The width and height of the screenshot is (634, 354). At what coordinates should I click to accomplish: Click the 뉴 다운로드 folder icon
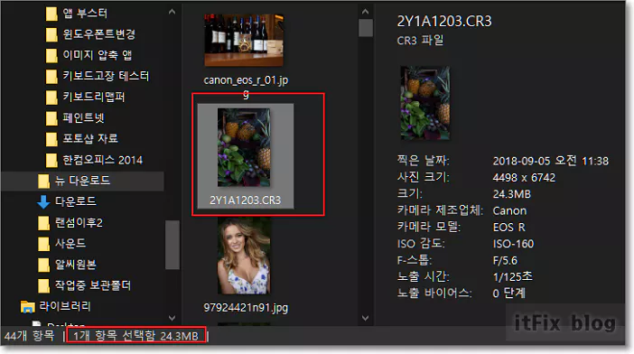43,181
